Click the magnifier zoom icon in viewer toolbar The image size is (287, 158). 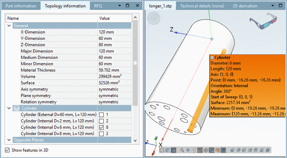click(x=182, y=150)
